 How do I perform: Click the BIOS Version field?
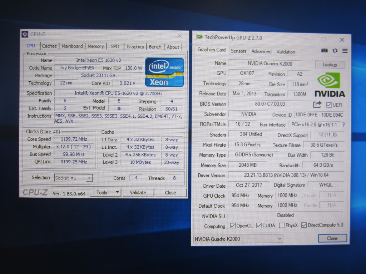(x=270, y=104)
